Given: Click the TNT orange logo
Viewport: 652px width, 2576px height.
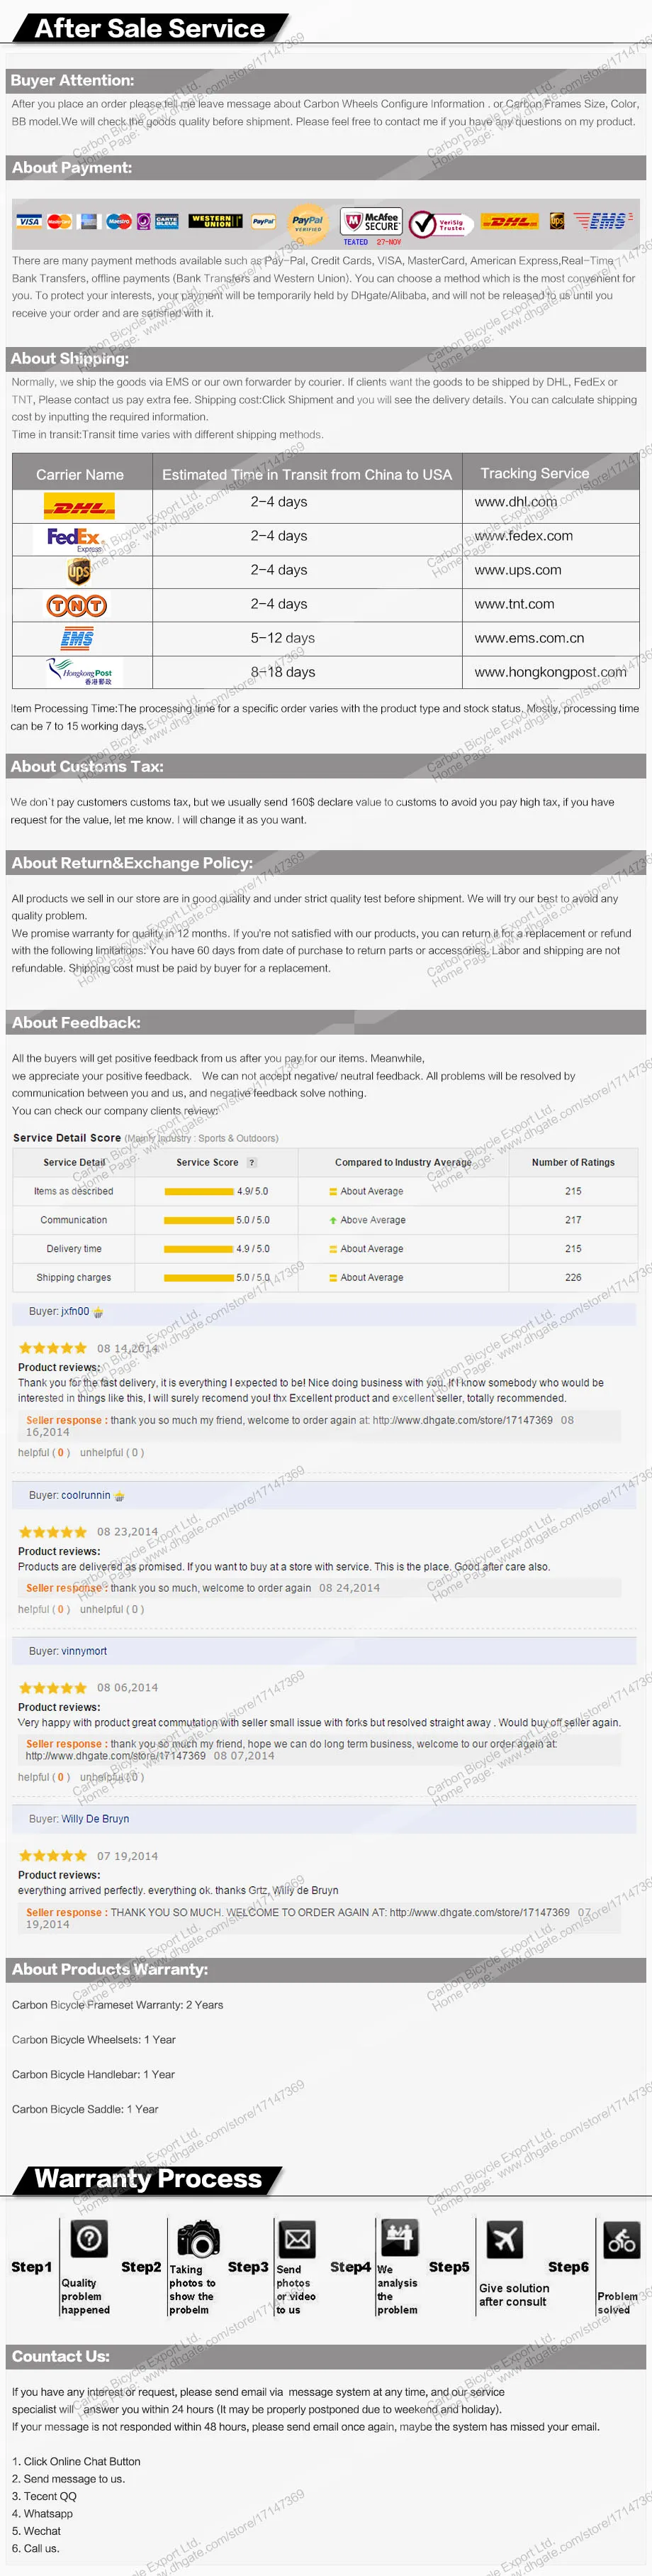Looking at the screenshot, I should [77, 606].
